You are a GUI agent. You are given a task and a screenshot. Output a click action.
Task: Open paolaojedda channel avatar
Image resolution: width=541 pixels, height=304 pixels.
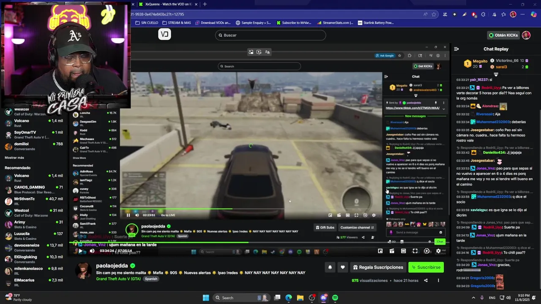coord(84,271)
